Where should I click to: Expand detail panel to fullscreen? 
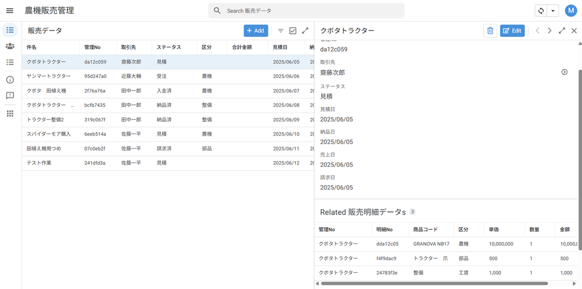562,31
